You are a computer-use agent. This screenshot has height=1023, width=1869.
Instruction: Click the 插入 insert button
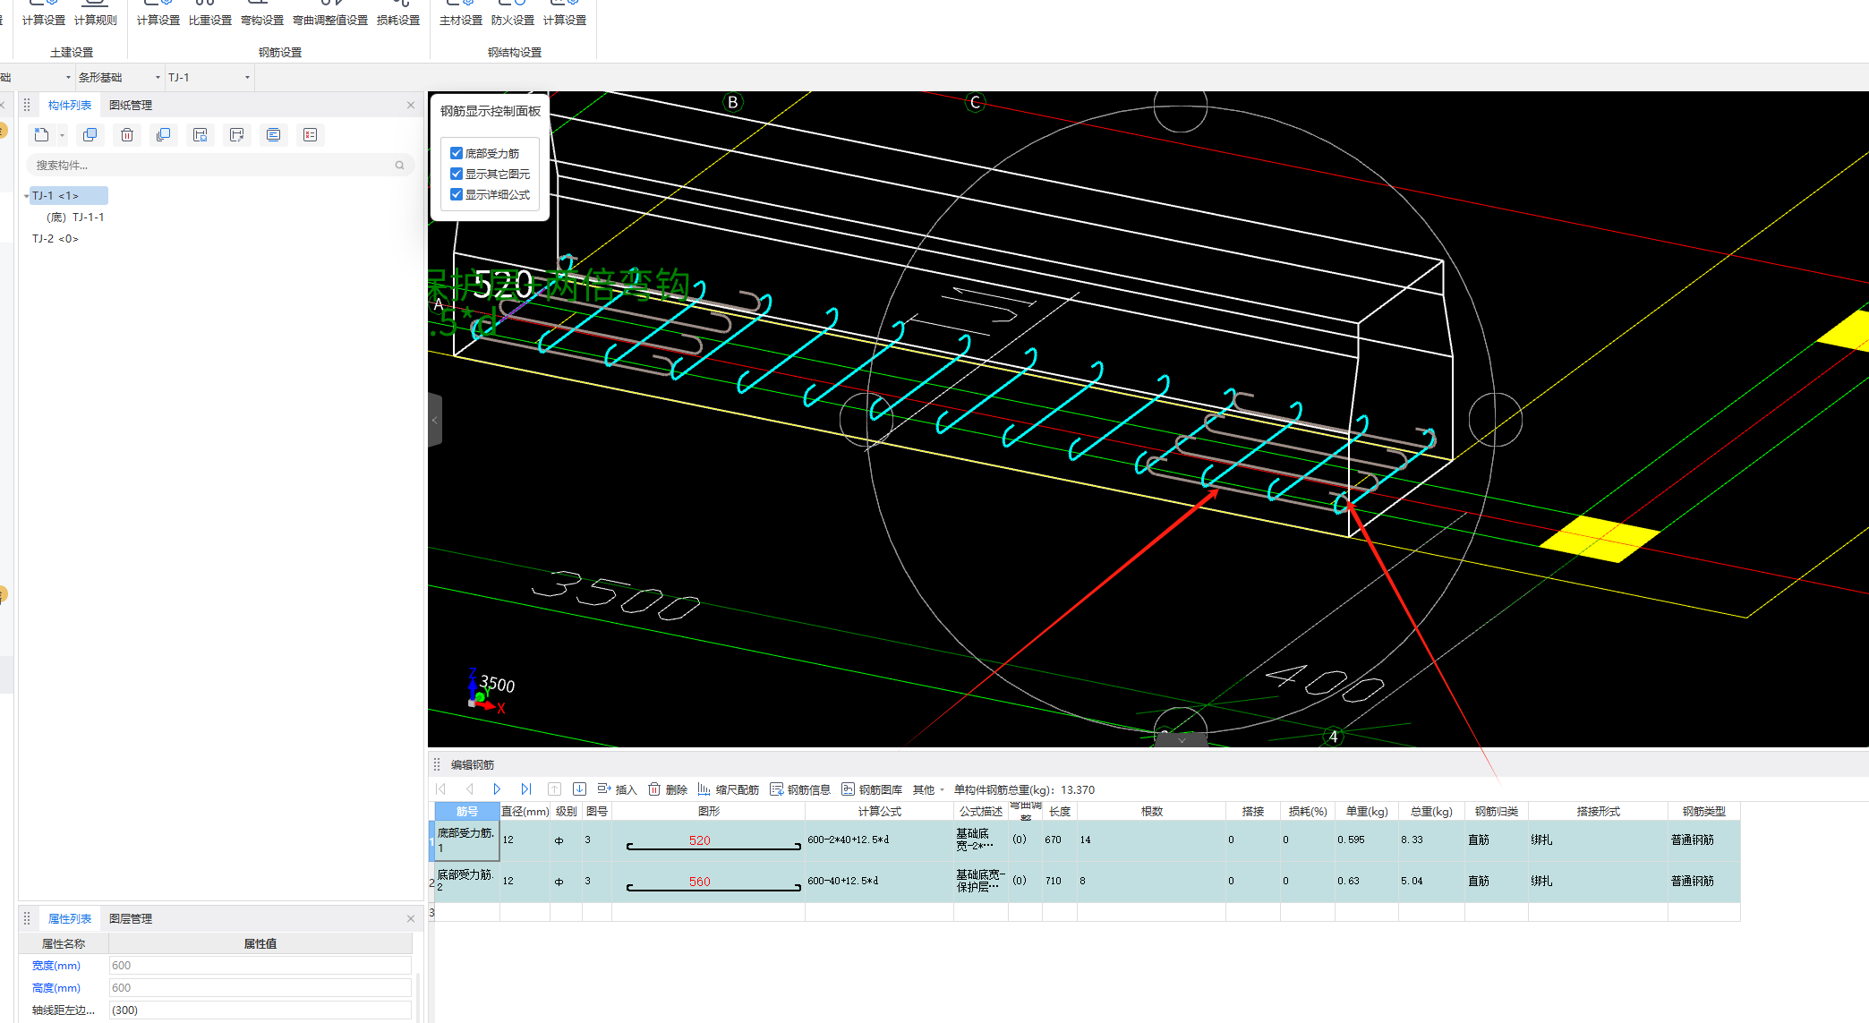pos(617,789)
